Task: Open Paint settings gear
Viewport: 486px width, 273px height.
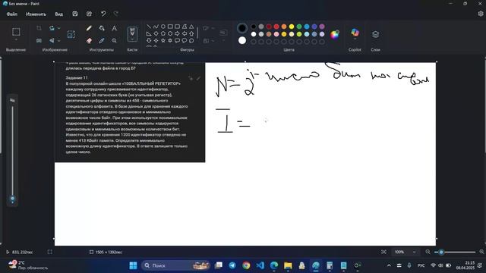Action: click(x=481, y=14)
